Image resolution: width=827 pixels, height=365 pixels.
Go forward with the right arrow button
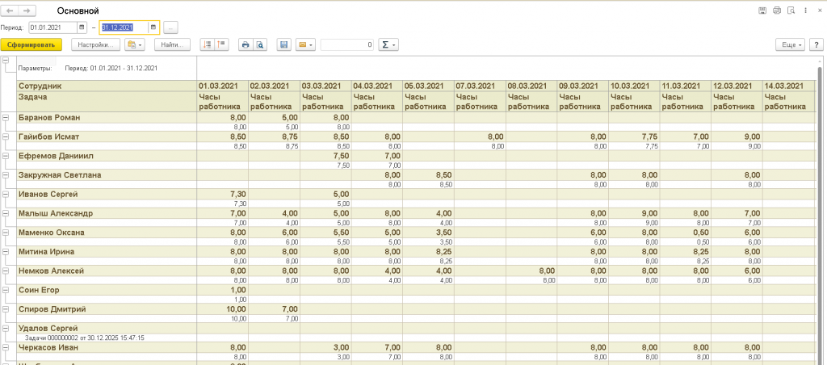(x=27, y=10)
